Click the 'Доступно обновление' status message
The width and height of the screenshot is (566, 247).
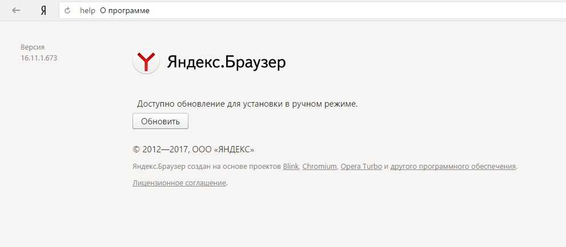pos(247,104)
